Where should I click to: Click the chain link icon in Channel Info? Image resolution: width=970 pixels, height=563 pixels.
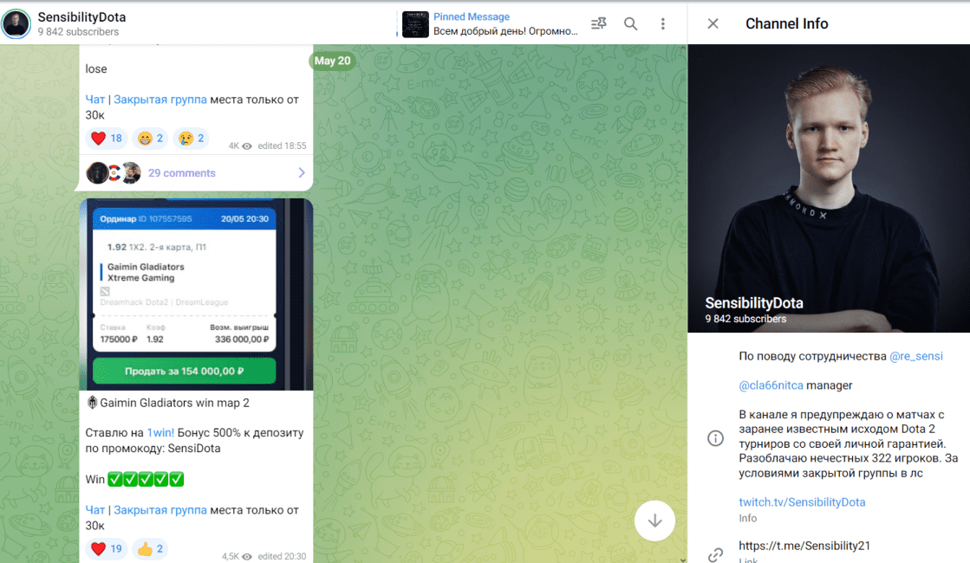coord(715,554)
